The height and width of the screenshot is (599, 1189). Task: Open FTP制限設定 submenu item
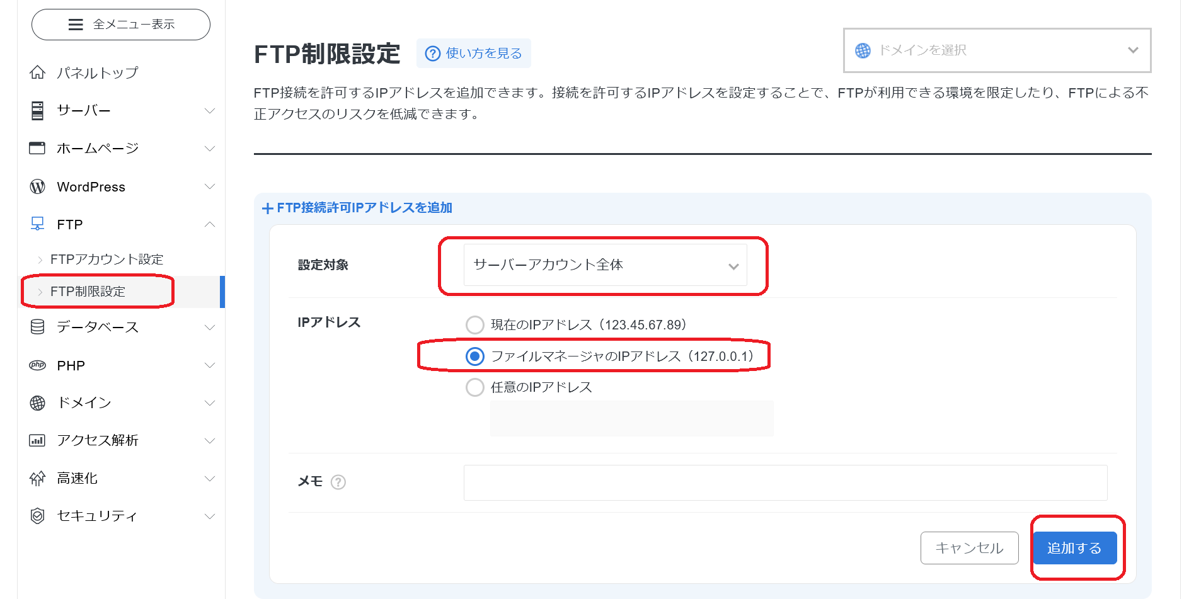[x=88, y=292]
